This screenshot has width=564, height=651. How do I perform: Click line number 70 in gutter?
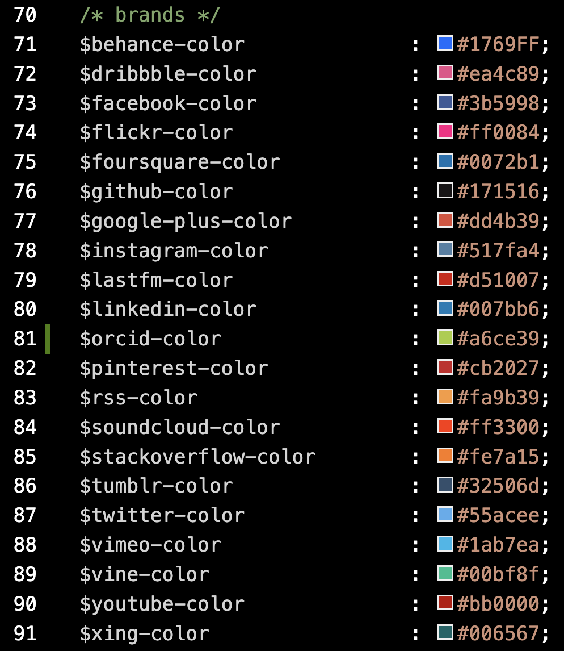(25, 15)
